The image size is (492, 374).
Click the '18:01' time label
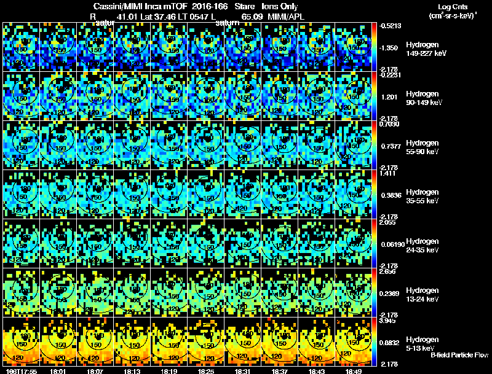pos(58,372)
